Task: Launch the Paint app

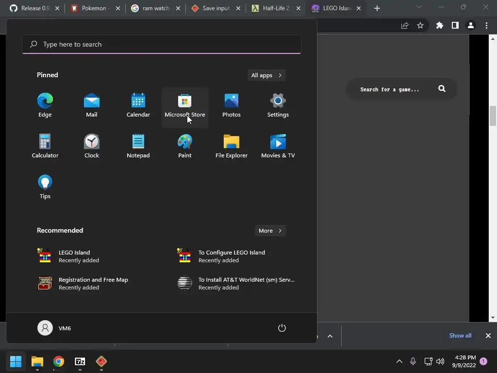Action: pos(185,147)
